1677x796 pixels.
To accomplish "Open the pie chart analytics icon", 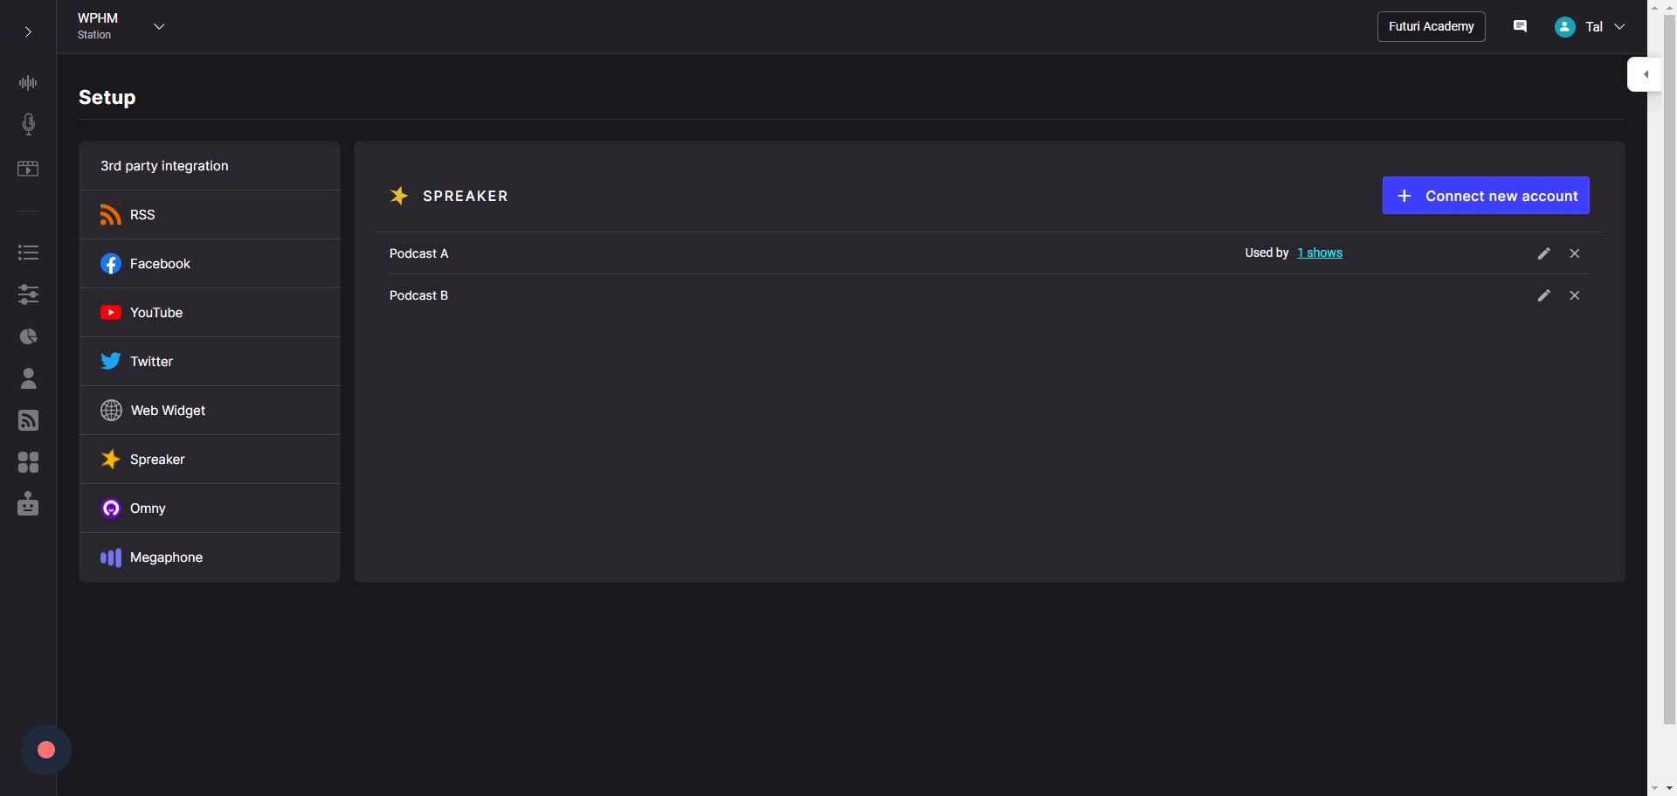I will pos(28,336).
